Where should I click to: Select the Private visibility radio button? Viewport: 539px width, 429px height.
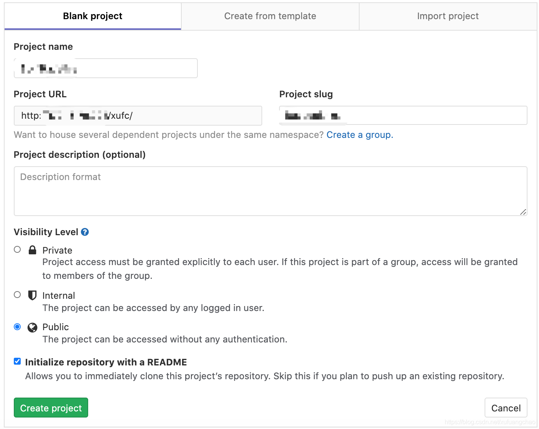[x=17, y=249]
